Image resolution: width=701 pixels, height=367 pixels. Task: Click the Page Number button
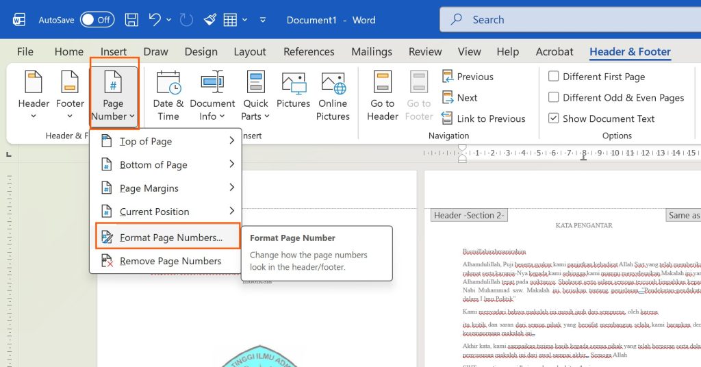114,96
